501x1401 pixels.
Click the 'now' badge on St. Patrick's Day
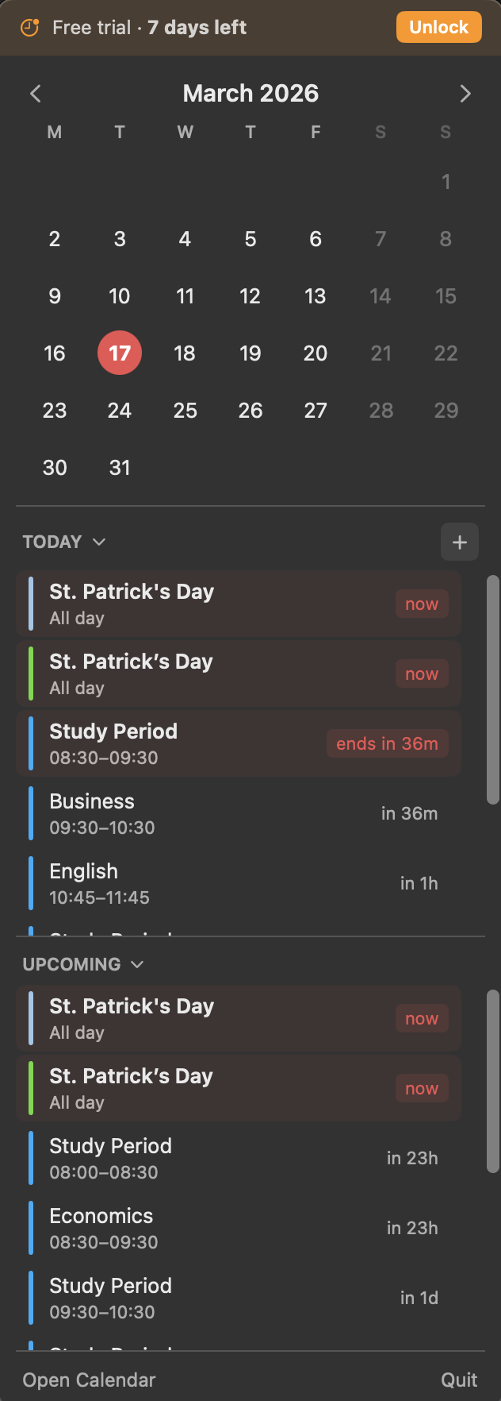(x=421, y=604)
